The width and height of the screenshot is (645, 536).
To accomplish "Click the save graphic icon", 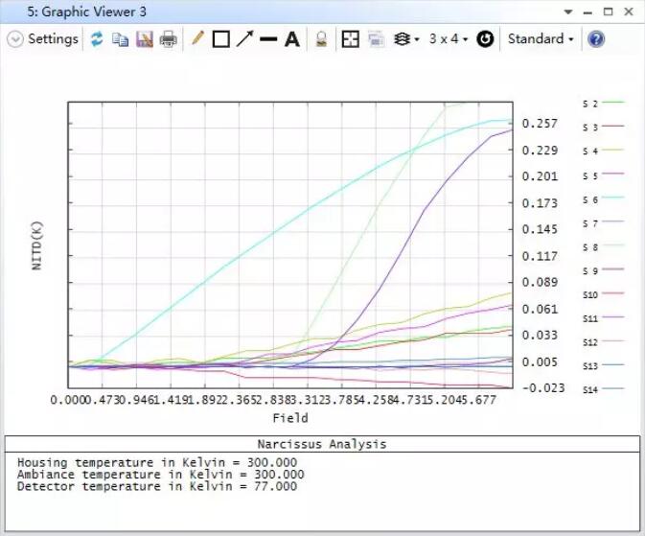I will [x=144, y=39].
